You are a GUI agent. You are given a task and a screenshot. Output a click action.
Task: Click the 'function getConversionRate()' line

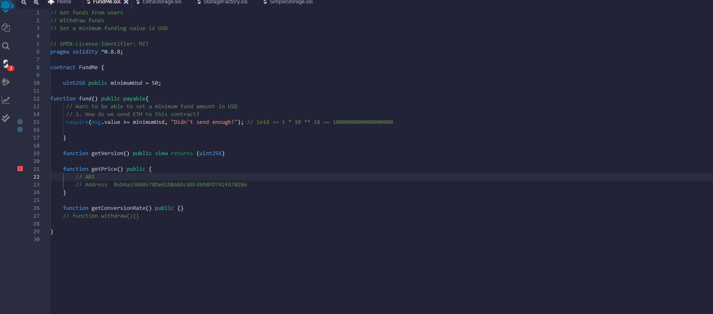click(x=123, y=208)
